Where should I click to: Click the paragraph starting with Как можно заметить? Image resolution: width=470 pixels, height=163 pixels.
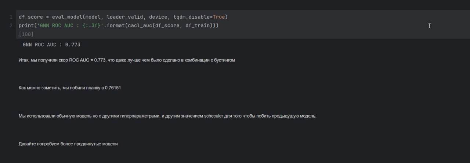tap(70, 88)
